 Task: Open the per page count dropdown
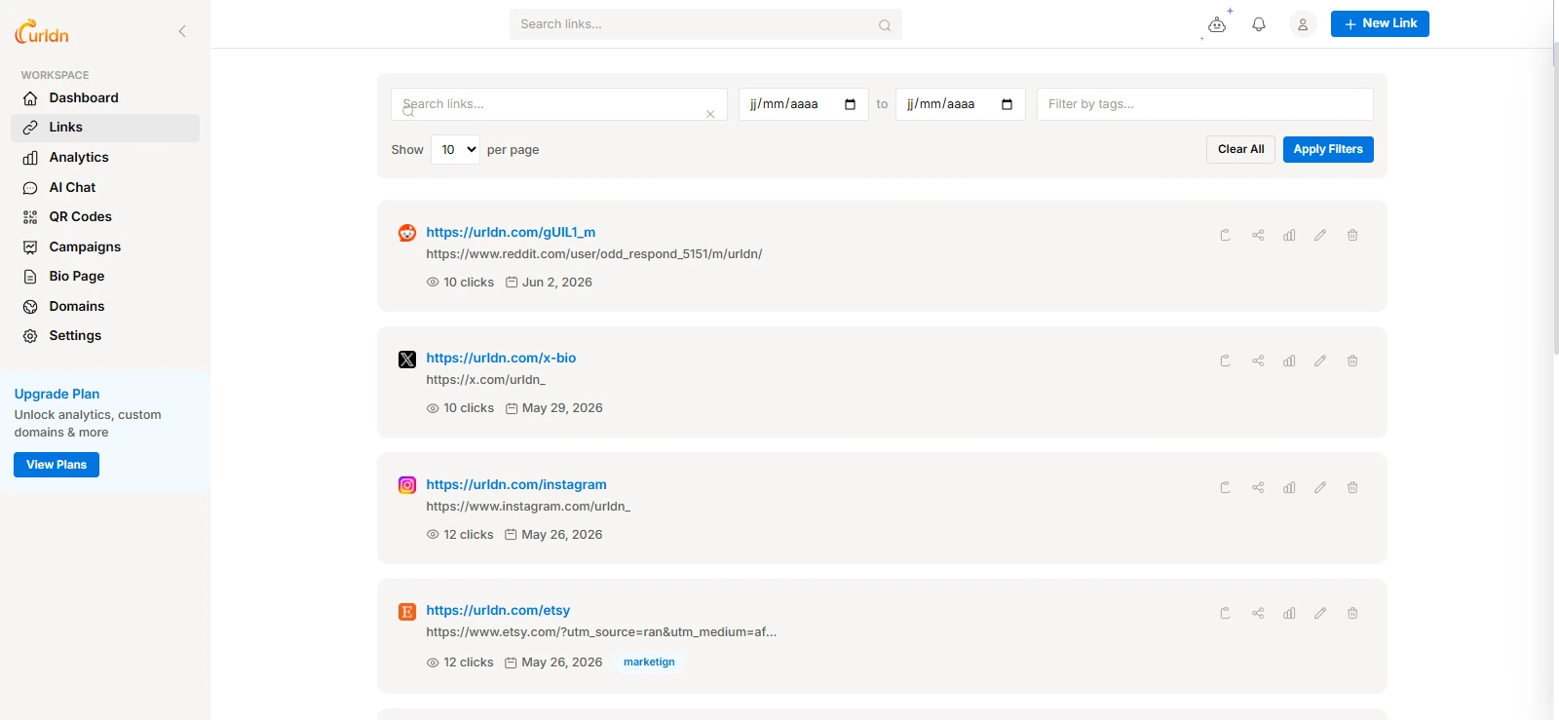pos(455,149)
